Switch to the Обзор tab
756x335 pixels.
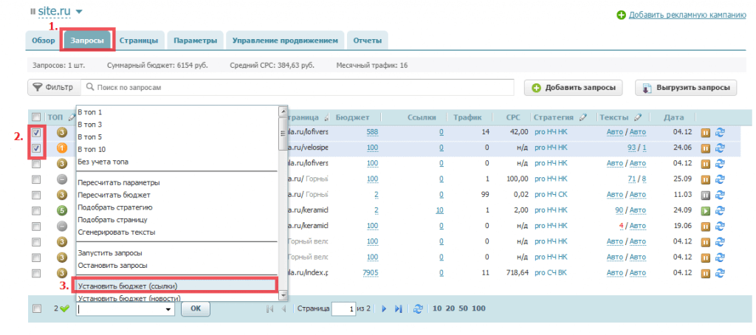[x=44, y=41]
